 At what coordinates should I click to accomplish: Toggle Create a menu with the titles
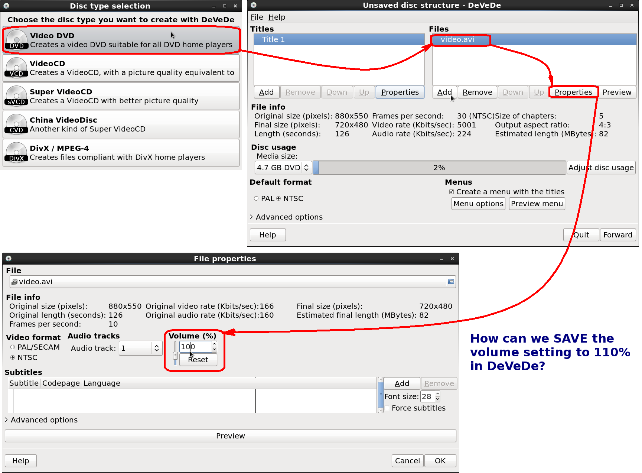coord(452,192)
